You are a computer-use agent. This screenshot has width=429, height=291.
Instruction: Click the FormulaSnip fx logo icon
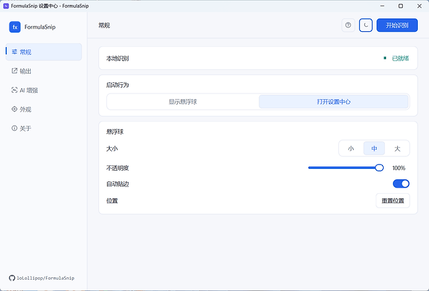[x=15, y=27]
